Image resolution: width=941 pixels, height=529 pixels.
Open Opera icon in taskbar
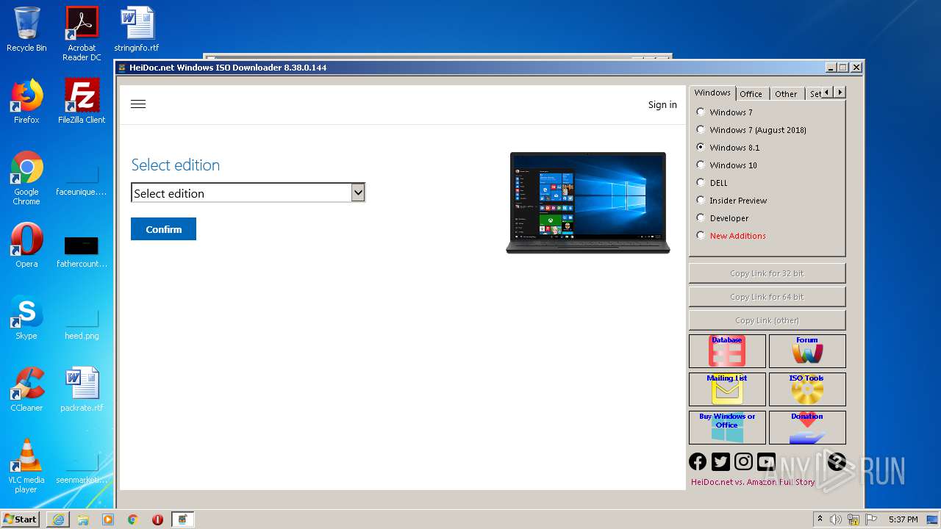click(157, 519)
